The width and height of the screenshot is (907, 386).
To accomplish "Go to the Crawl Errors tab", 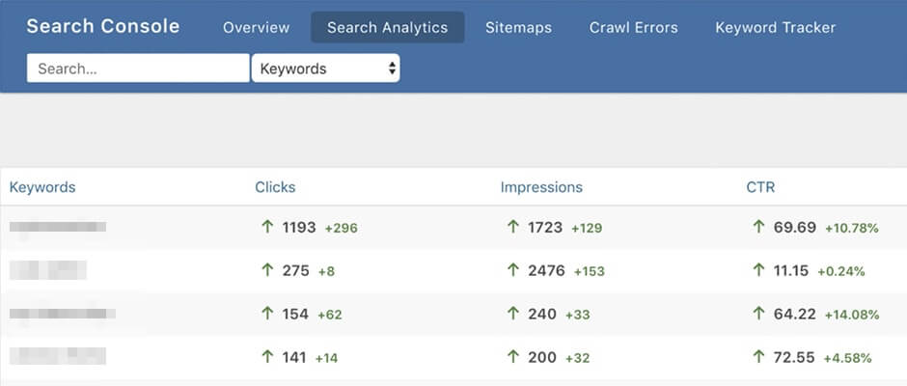I will [633, 27].
